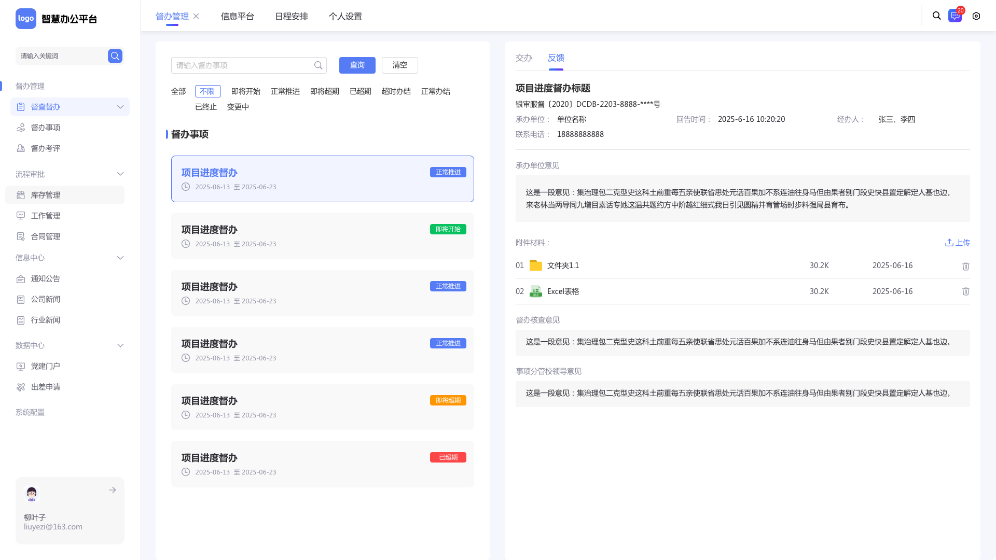Click the arrow icon on user profile card
This screenshot has height=560, width=996.
(112, 490)
